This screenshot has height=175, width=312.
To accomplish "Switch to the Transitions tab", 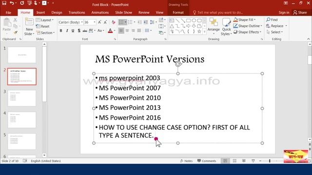I will tap(77, 13).
